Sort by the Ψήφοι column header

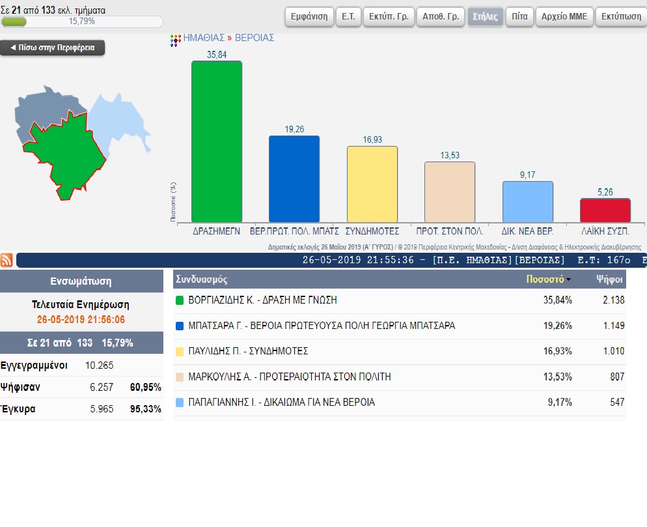(610, 279)
